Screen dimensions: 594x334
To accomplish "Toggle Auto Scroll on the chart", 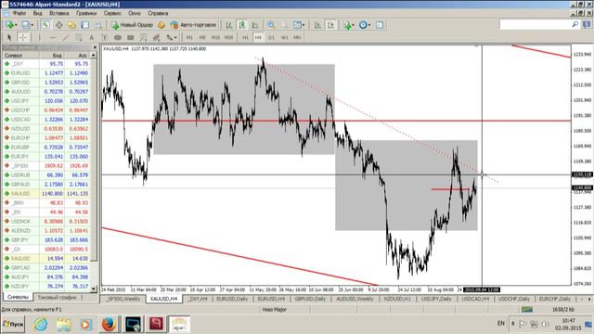I will [x=317, y=25].
